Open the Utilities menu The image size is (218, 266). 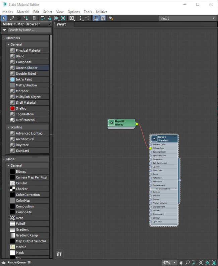(102, 12)
